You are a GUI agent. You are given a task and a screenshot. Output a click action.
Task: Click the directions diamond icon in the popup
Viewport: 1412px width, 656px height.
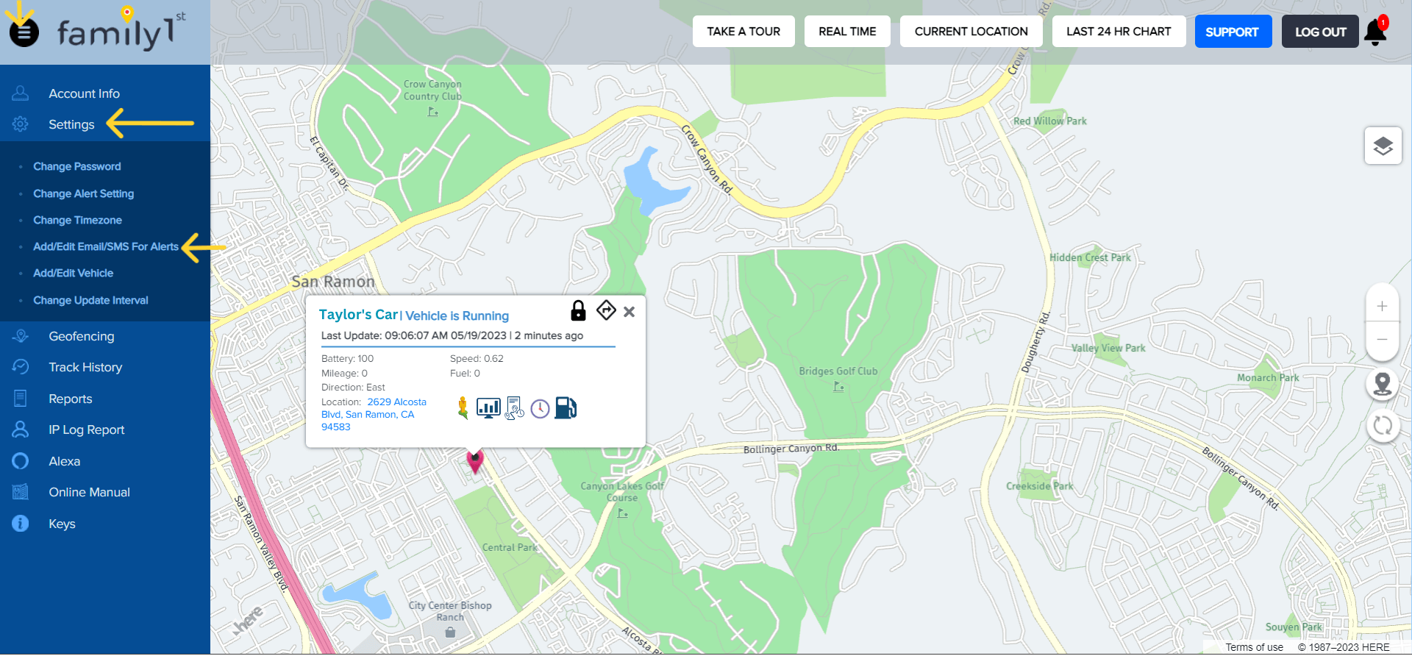606,310
